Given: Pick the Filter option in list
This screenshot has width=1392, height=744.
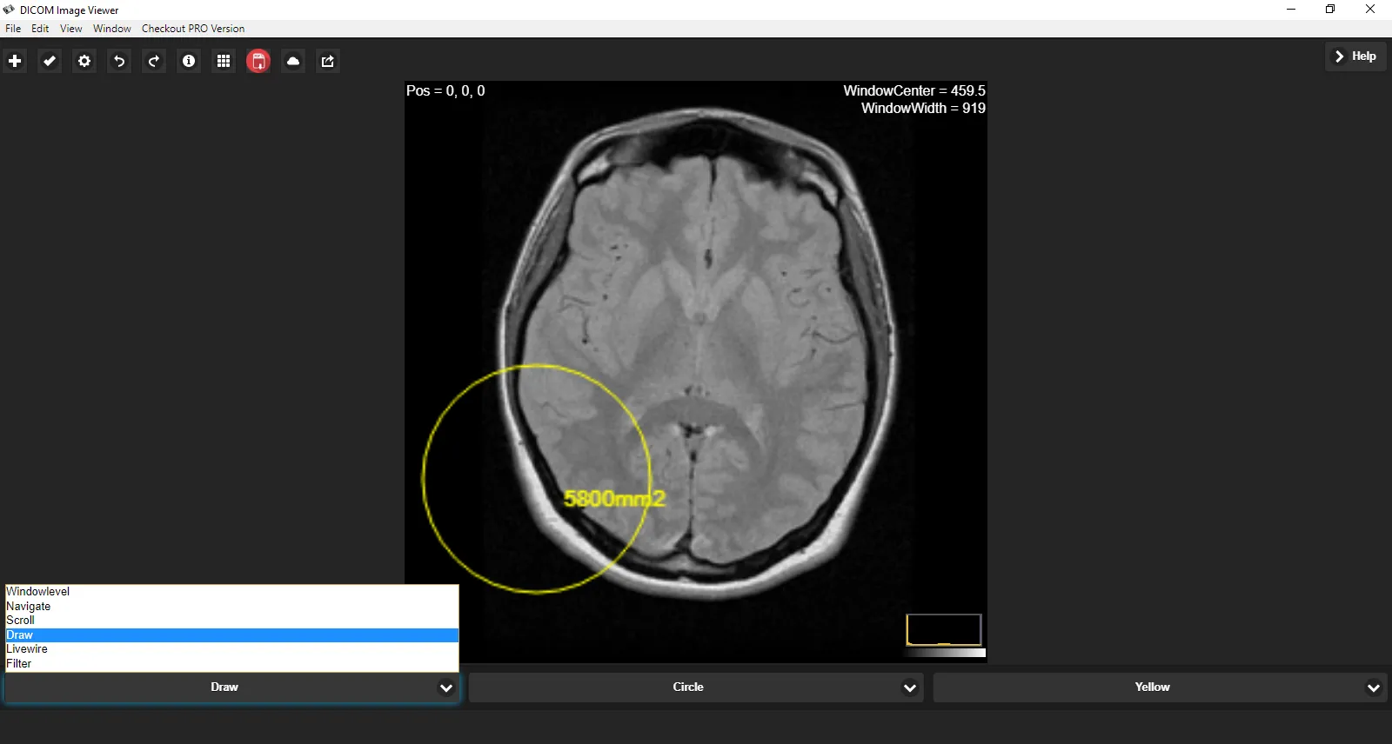Looking at the screenshot, I should tap(19, 664).
